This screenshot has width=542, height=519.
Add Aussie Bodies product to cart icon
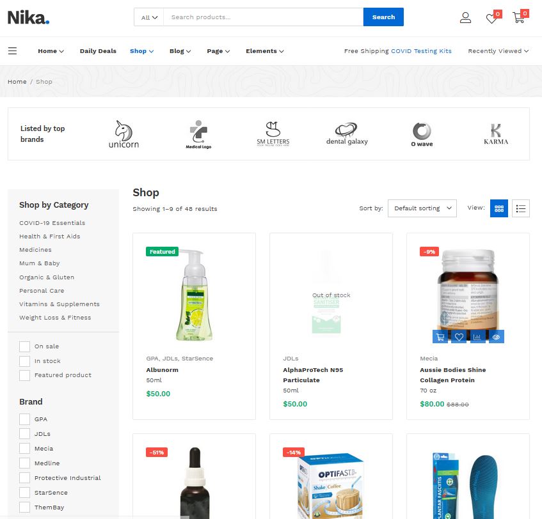coord(440,337)
